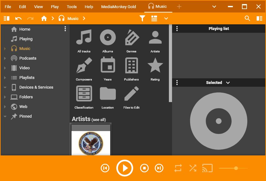The width and height of the screenshot is (266, 181).
Task: Open the tab list chevron in title bar
Action: [x=214, y=7]
